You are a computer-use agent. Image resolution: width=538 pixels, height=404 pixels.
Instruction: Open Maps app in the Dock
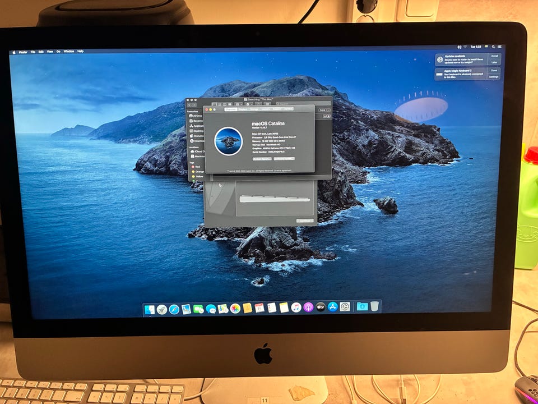pyautogui.click(x=223, y=308)
